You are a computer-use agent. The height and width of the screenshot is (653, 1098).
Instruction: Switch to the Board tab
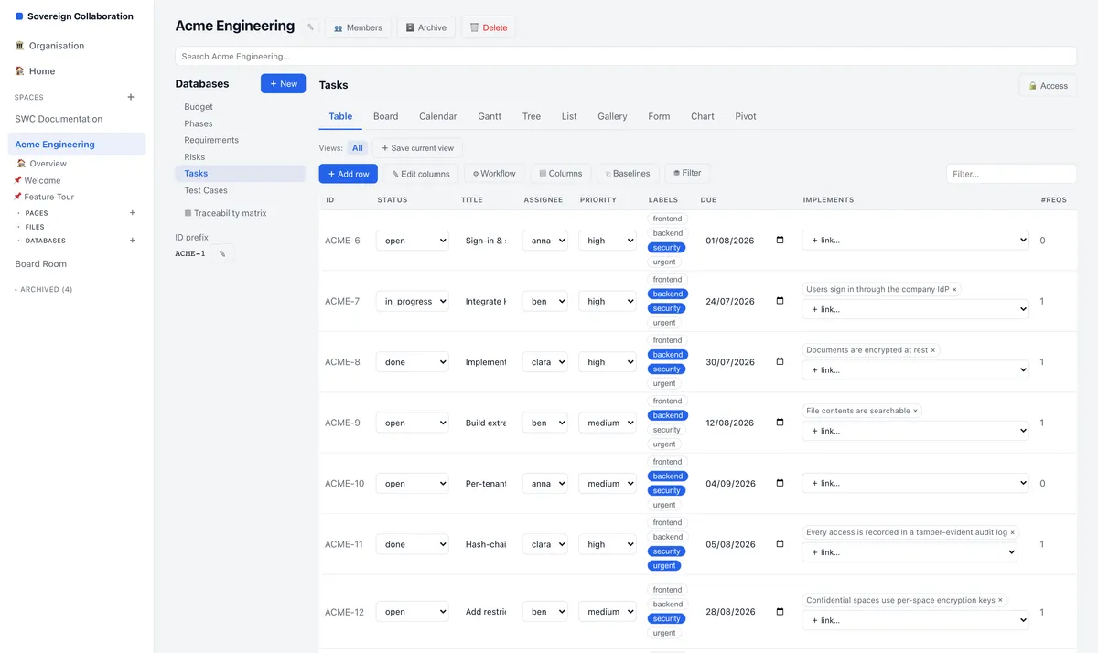pyautogui.click(x=385, y=116)
